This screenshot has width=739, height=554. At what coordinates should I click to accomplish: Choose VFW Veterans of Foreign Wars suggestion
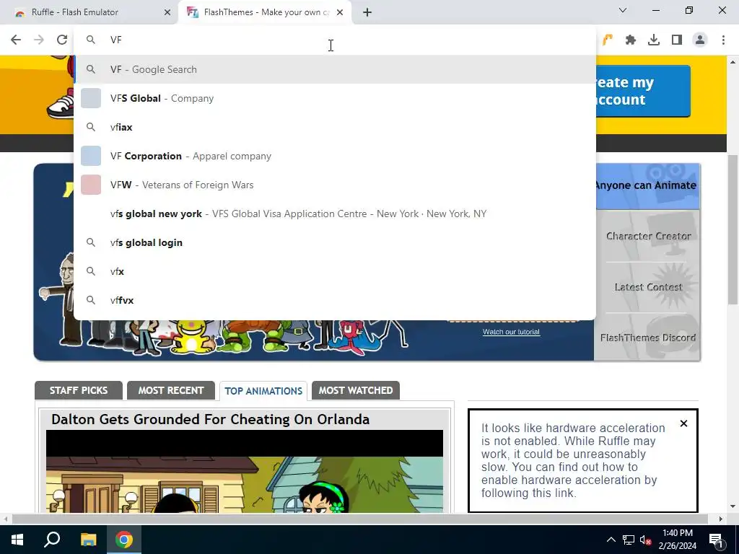335,185
